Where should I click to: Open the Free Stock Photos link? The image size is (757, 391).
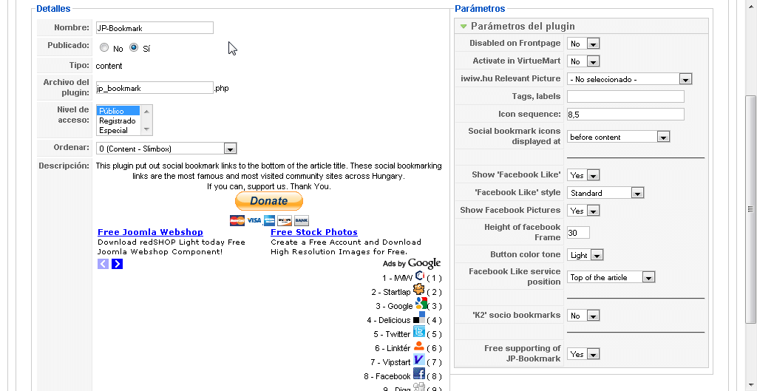click(x=314, y=232)
